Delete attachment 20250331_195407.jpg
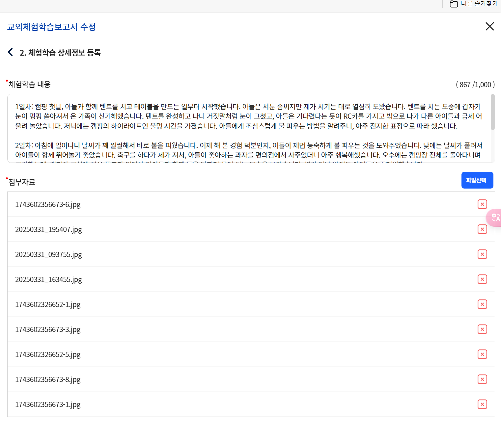Screen dimensions: 501x436 482,229
